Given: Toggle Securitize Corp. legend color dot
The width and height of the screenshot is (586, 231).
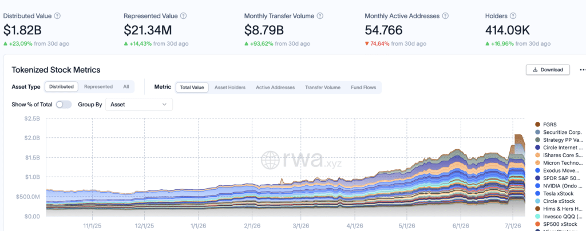Looking at the screenshot, I should pyautogui.click(x=537, y=132).
